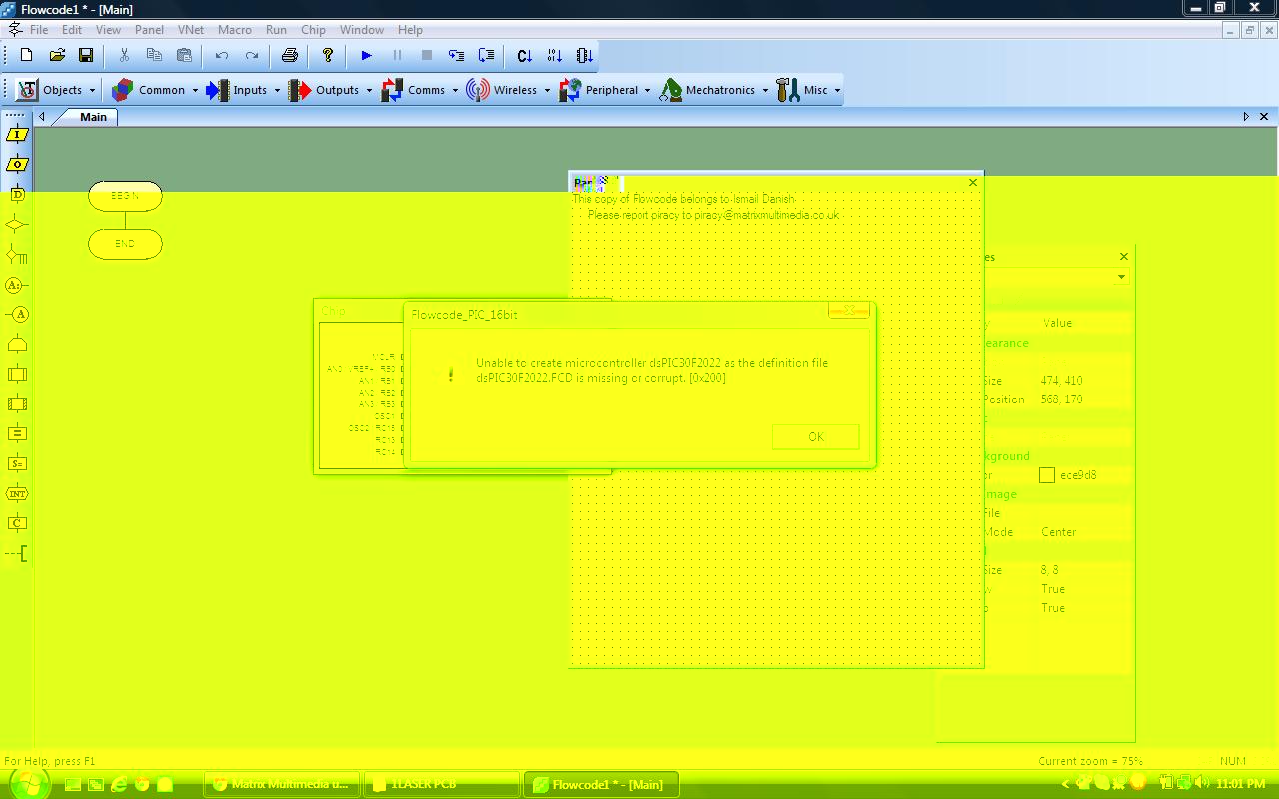1279x799 pixels.
Task: Select the Decision diamond icon
Action: tap(17, 224)
